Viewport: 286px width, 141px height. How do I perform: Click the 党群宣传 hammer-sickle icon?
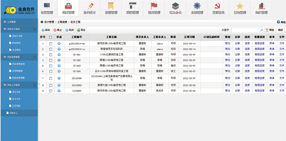218,6
